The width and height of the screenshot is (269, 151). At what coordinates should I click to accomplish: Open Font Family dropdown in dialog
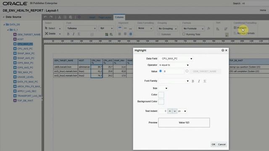click(174, 81)
